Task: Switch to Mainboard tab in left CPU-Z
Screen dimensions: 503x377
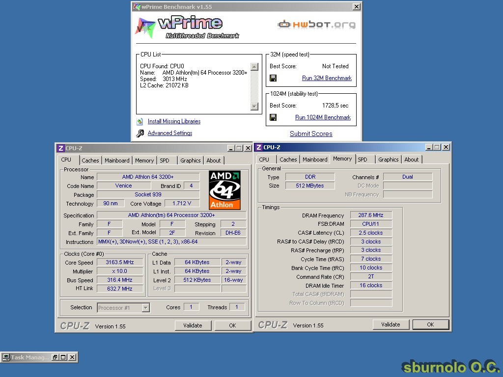Action: tap(117, 161)
